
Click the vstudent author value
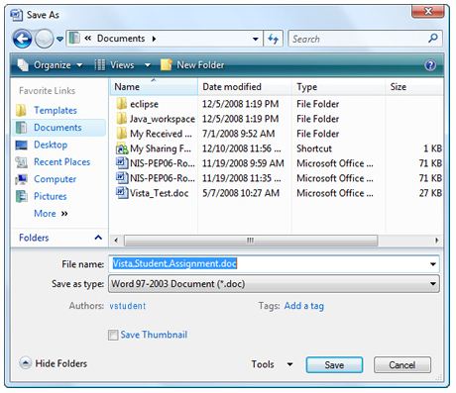click(128, 306)
